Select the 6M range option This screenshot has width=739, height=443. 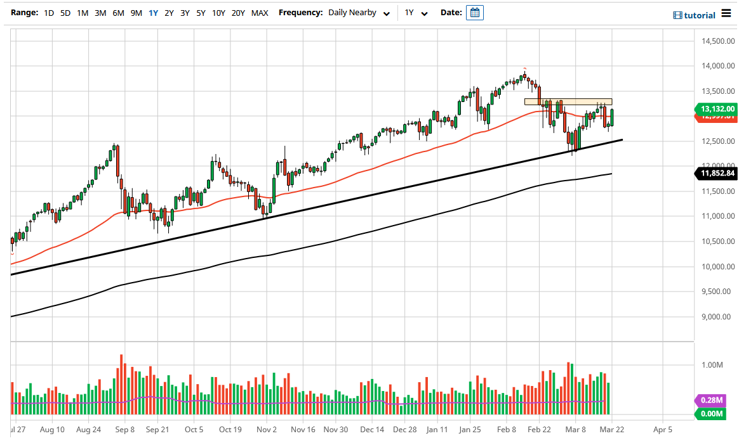click(117, 12)
